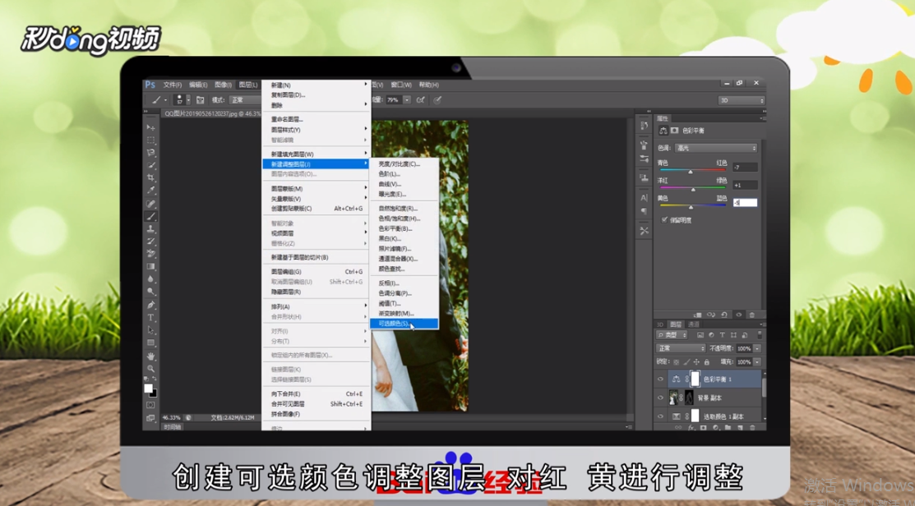Toggle adjustment visibility eye in Properties
The width and height of the screenshot is (915, 506).
(x=739, y=315)
